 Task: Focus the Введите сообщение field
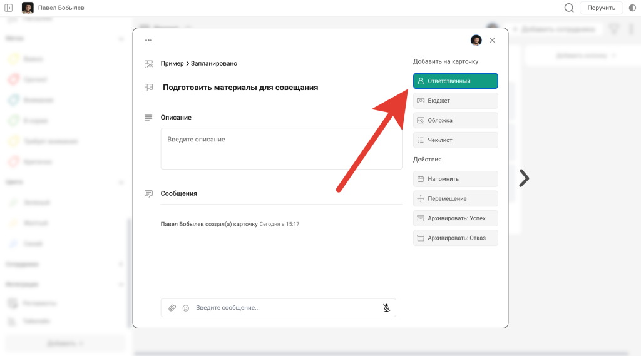click(286, 308)
